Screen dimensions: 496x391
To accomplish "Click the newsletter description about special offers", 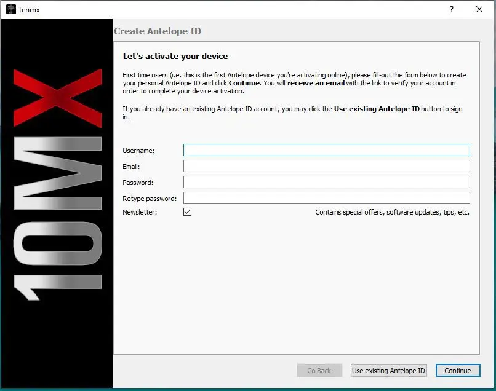I will pos(392,212).
